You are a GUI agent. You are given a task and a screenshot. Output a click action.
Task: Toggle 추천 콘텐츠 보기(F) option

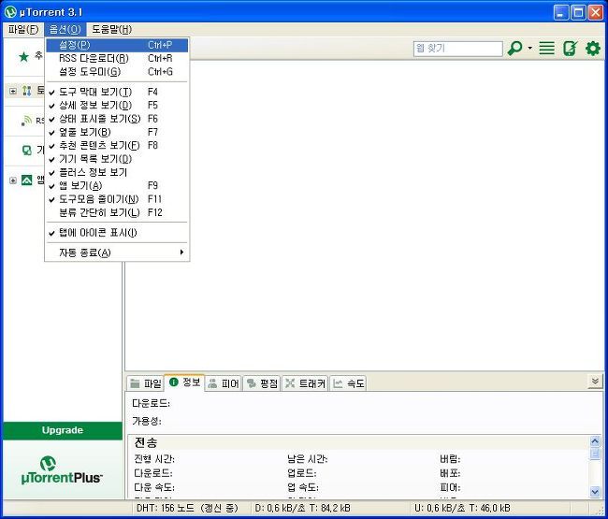pos(117,145)
